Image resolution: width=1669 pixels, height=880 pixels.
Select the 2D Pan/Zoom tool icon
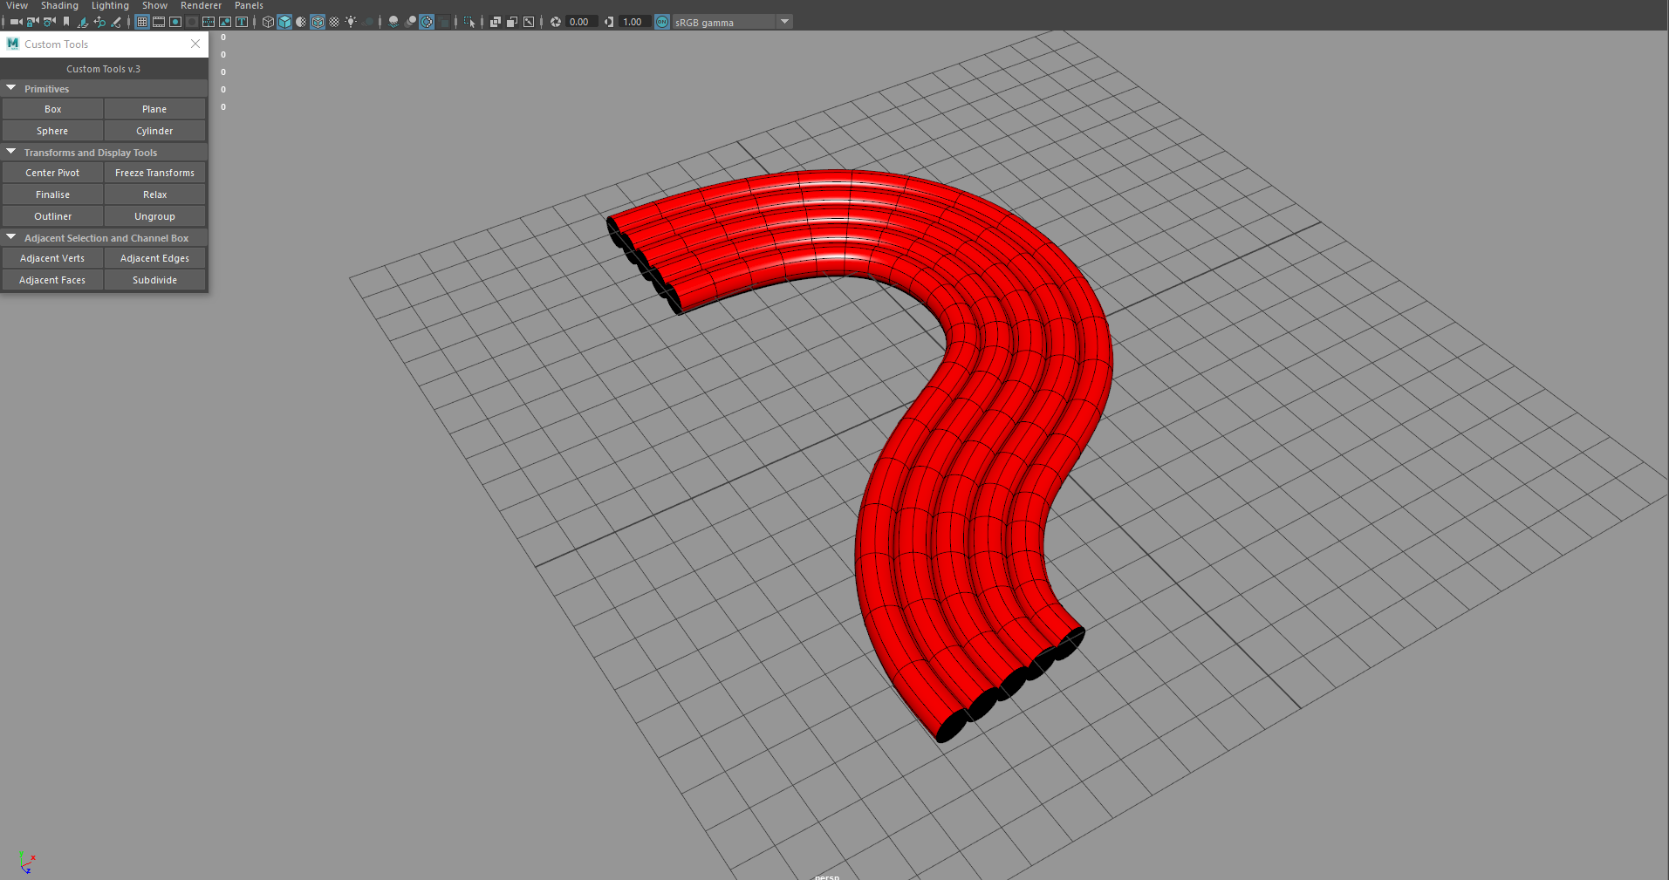point(100,22)
